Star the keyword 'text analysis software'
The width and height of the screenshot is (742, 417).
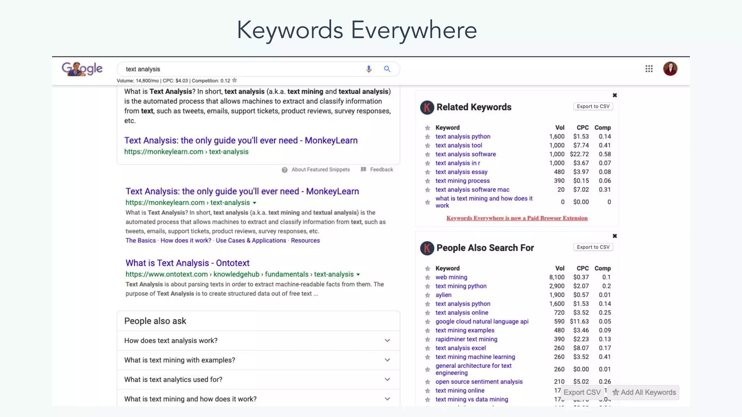coord(428,155)
